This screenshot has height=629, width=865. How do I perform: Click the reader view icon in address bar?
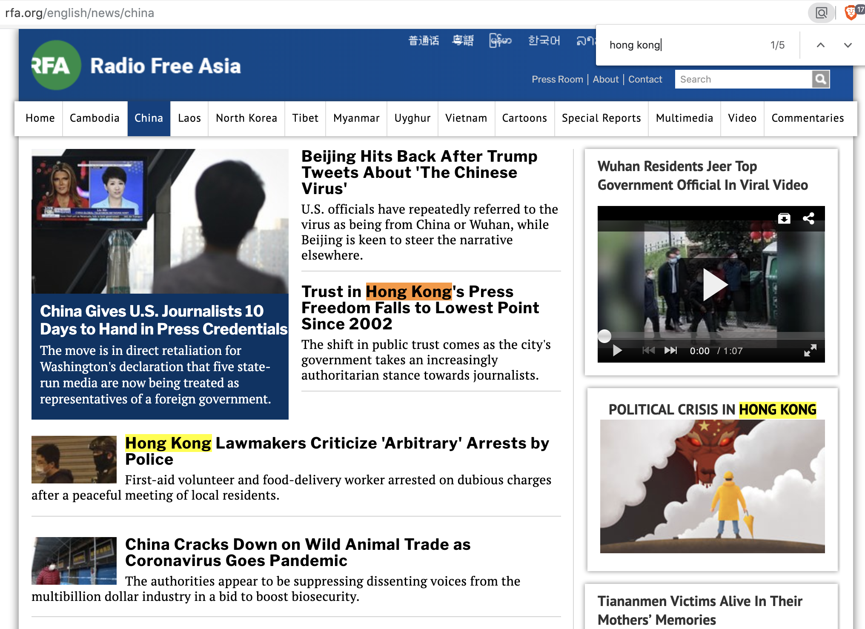pos(821,13)
